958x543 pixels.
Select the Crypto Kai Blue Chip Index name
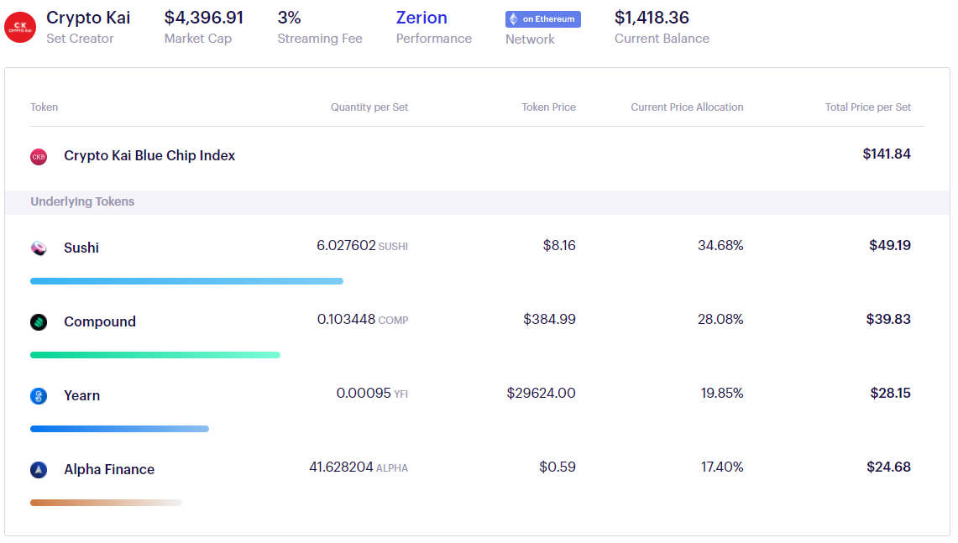[x=149, y=156]
